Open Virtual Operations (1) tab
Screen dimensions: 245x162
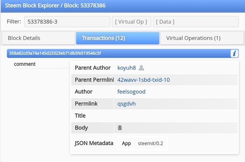click(202, 38)
